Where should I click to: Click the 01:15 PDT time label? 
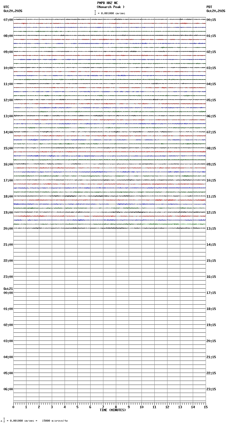[211, 36]
